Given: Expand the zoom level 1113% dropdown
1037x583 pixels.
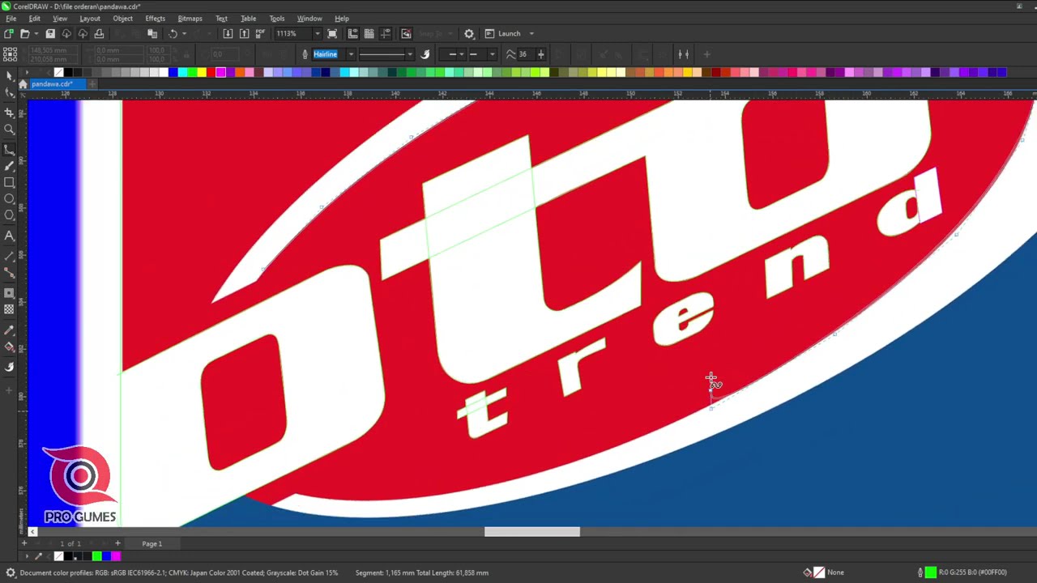Looking at the screenshot, I should (x=317, y=33).
